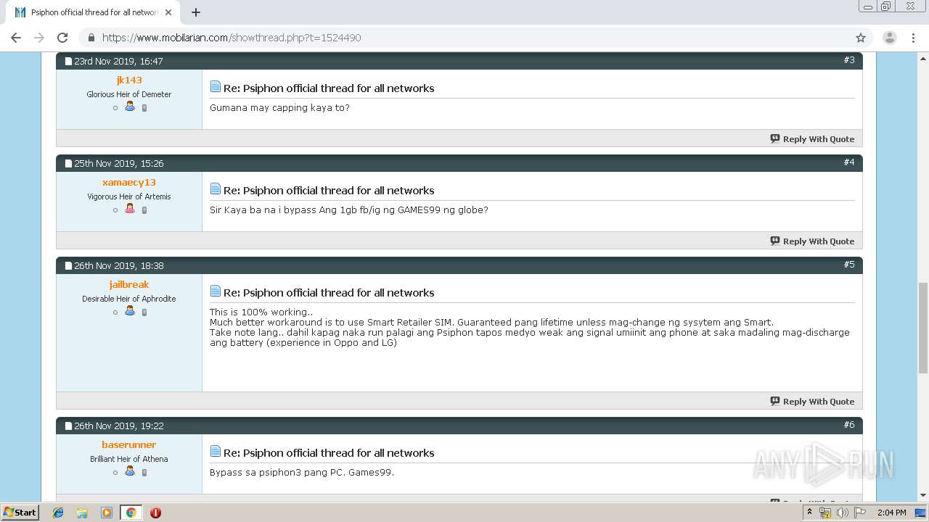Click the rank text "Glorious Heir of Demeter"

point(129,94)
